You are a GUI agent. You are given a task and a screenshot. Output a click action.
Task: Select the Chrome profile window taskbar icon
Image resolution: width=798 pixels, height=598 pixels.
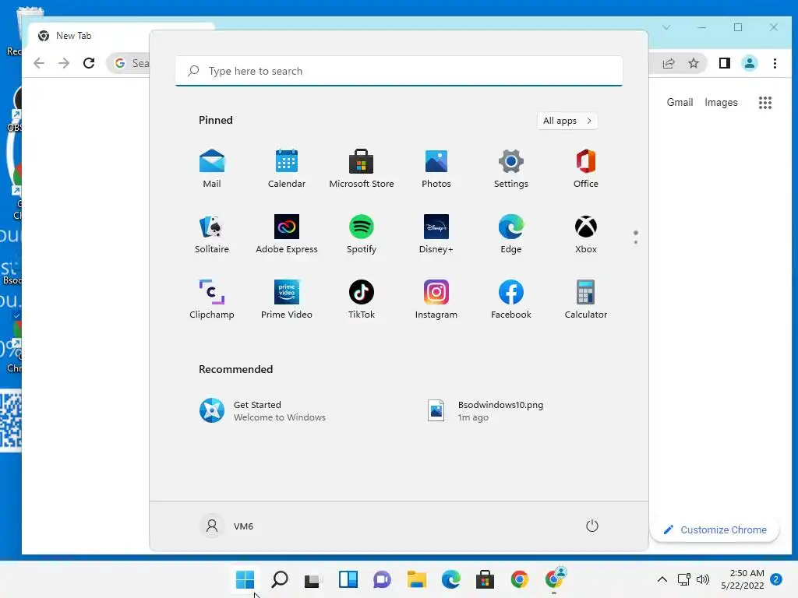coord(554,579)
